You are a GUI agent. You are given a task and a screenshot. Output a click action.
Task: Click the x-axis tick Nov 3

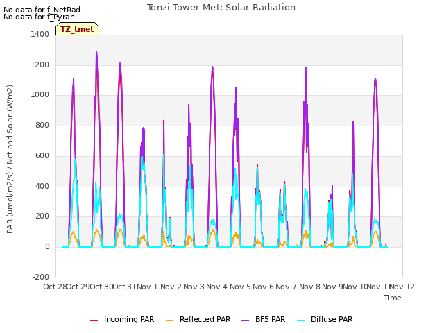click(194, 287)
